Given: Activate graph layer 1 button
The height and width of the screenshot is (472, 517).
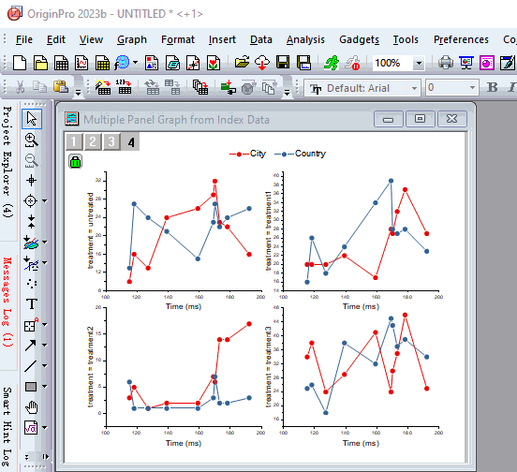Looking at the screenshot, I should tap(74, 141).
